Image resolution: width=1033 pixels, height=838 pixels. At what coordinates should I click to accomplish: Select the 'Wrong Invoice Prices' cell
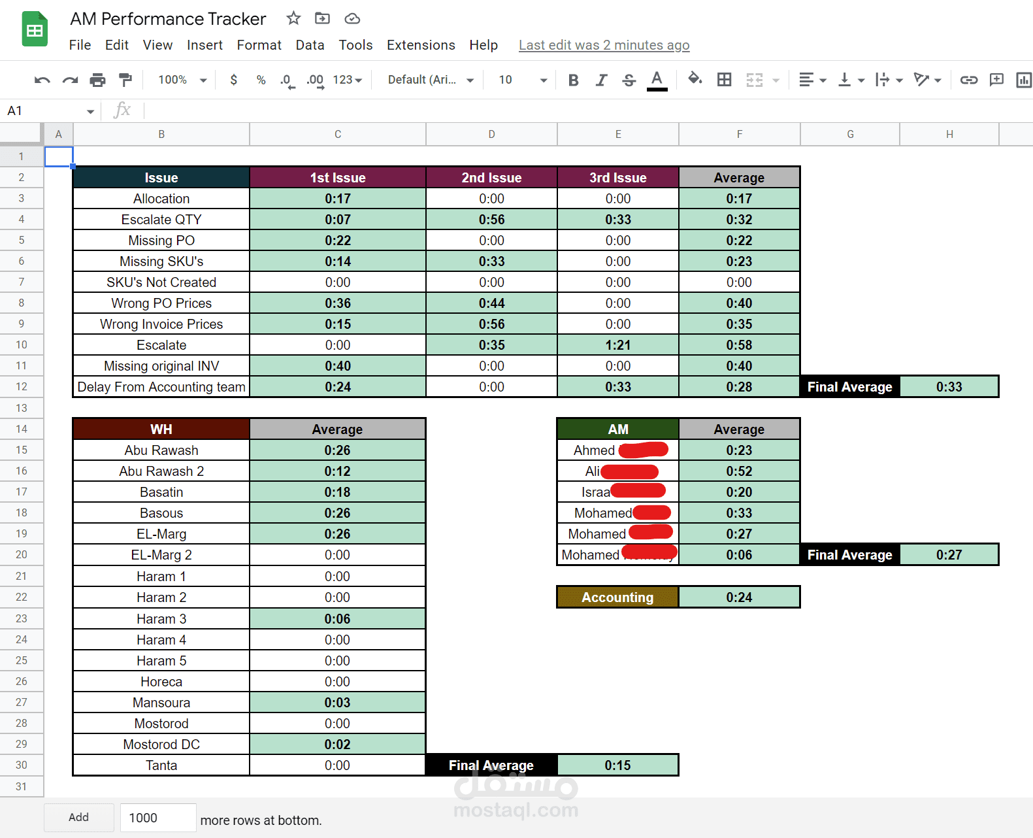[x=161, y=324]
